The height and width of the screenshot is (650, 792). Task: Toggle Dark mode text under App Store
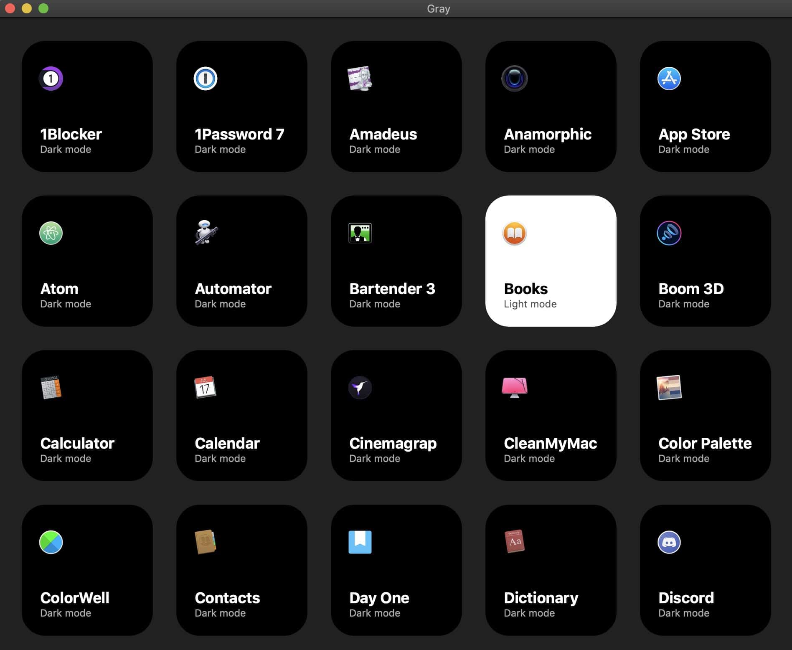(684, 150)
